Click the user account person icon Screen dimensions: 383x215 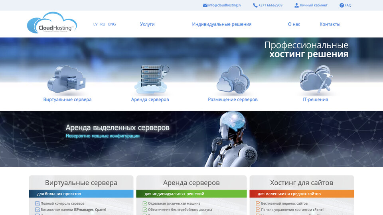click(296, 5)
